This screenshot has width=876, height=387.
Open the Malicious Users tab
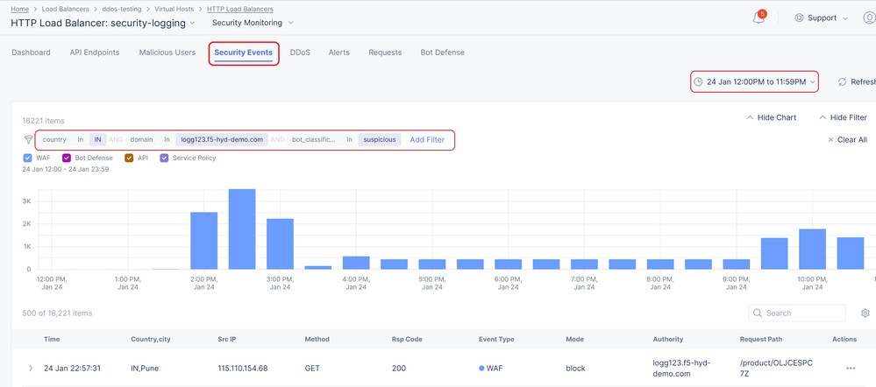167,53
